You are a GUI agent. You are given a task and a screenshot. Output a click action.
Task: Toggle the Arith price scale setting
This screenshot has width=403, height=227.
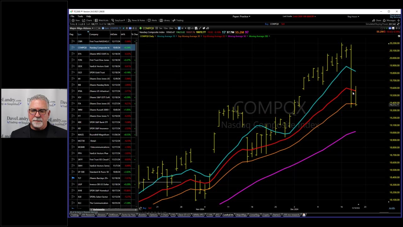click(x=392, y=208)
